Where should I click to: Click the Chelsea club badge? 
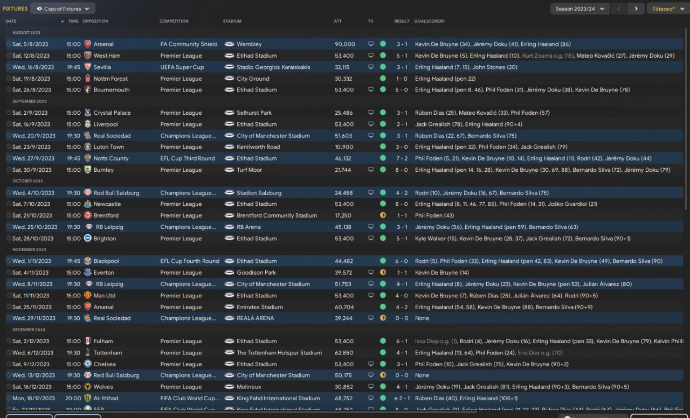pos(87,364)
